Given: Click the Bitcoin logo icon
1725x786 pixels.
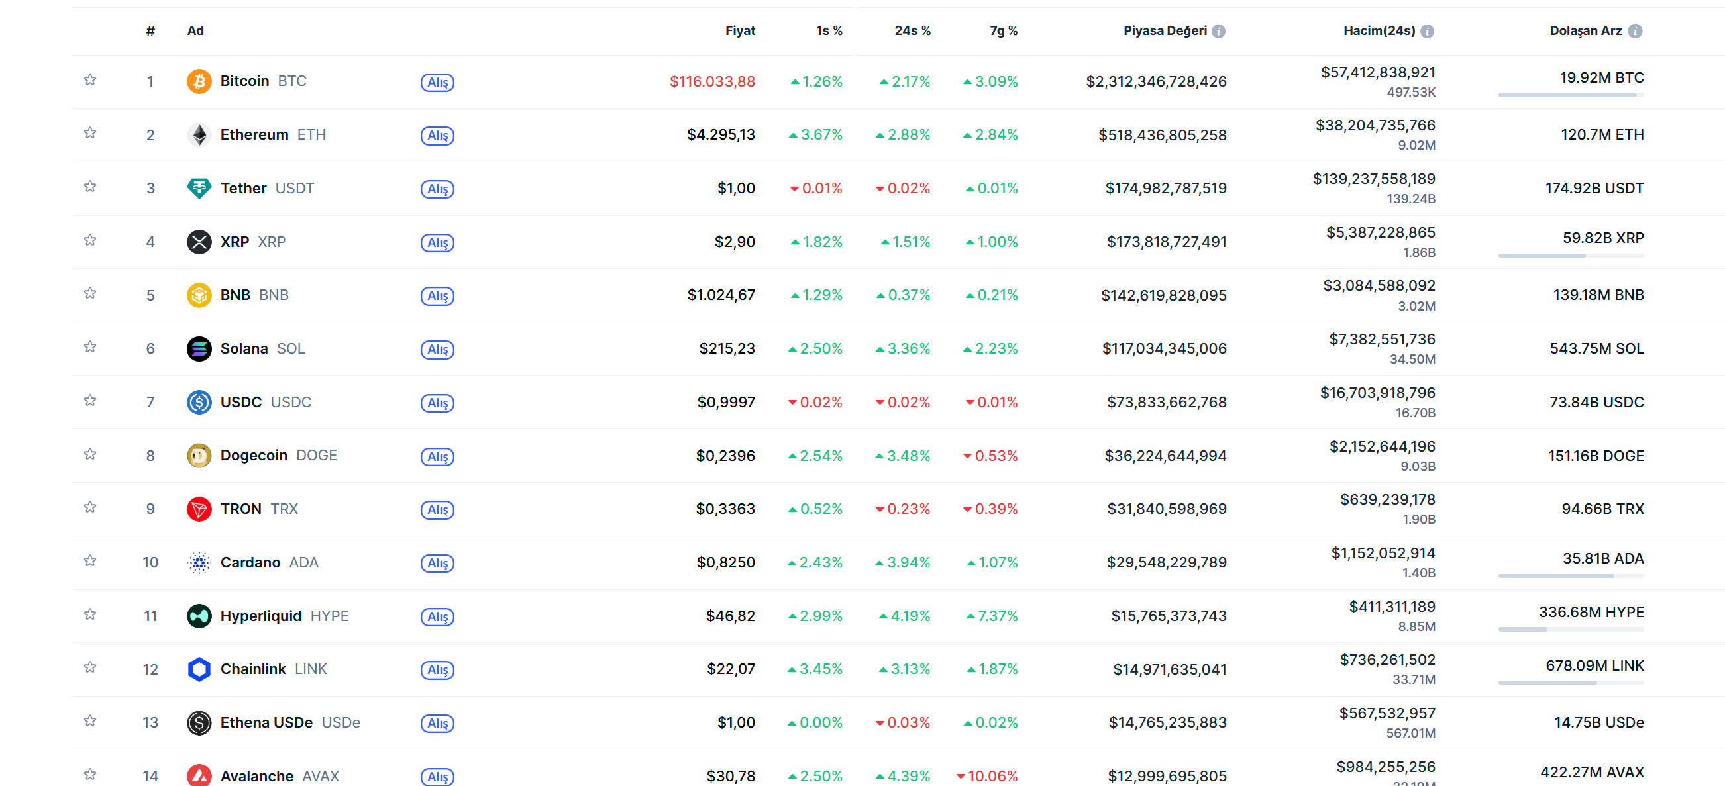Looking at the screenshot, I should coord(199,81).
